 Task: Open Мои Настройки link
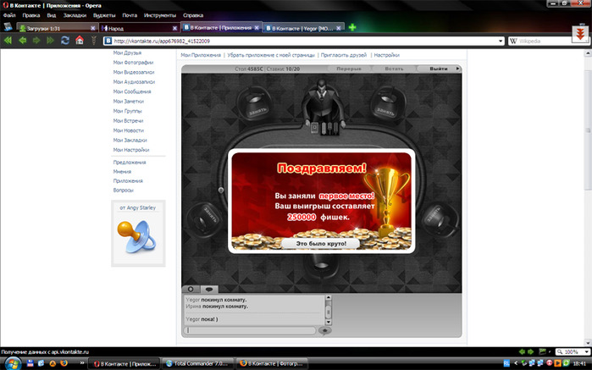point(131,150)
